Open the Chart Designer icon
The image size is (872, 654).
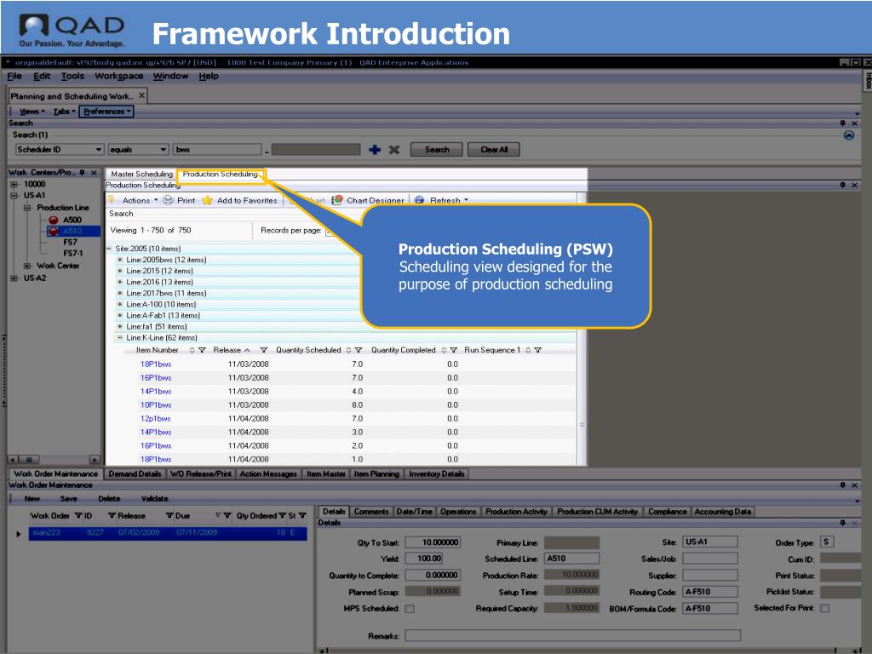(337, 200)
